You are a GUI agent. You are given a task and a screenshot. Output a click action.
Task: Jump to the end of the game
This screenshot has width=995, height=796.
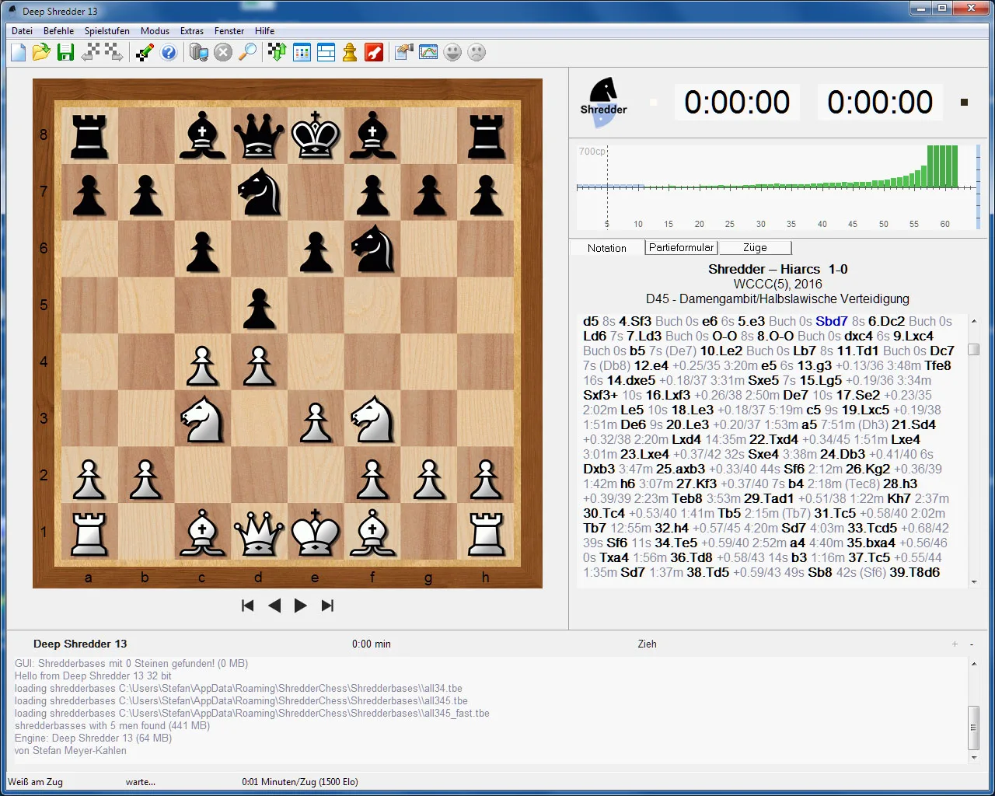[x=327, y=606]
